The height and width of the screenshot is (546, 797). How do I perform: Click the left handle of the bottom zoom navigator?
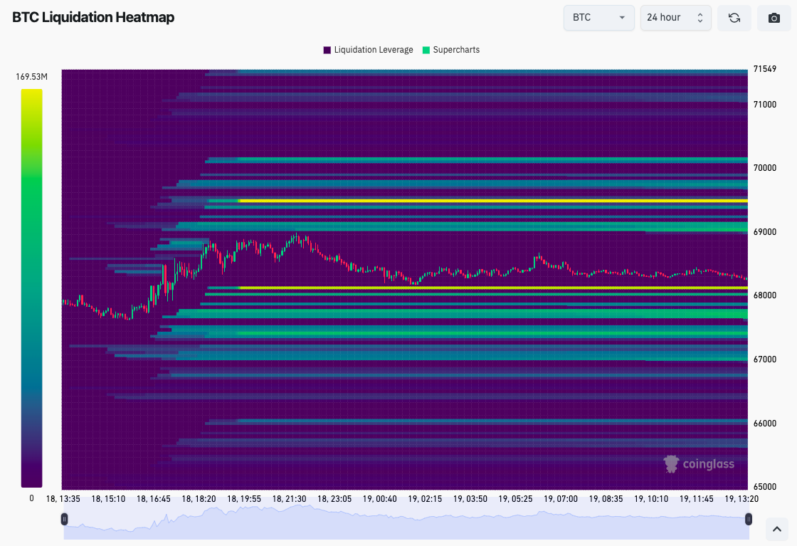(65, 519)
